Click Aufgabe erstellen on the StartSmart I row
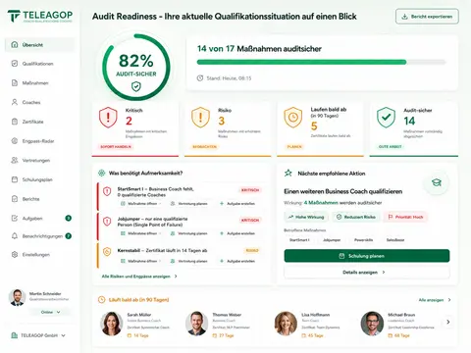 click(x=237, y=204)
